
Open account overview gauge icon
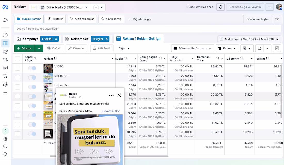[x=5, y=35]
